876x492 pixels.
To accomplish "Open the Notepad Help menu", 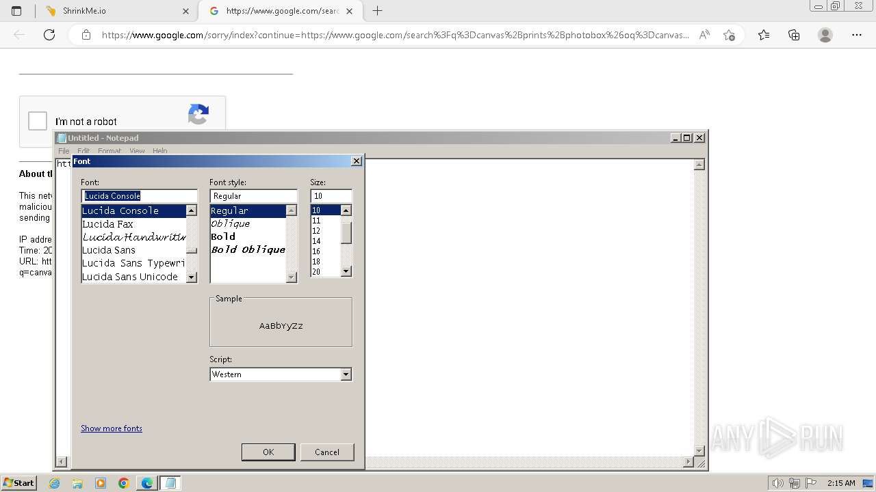I will point(159,151).
